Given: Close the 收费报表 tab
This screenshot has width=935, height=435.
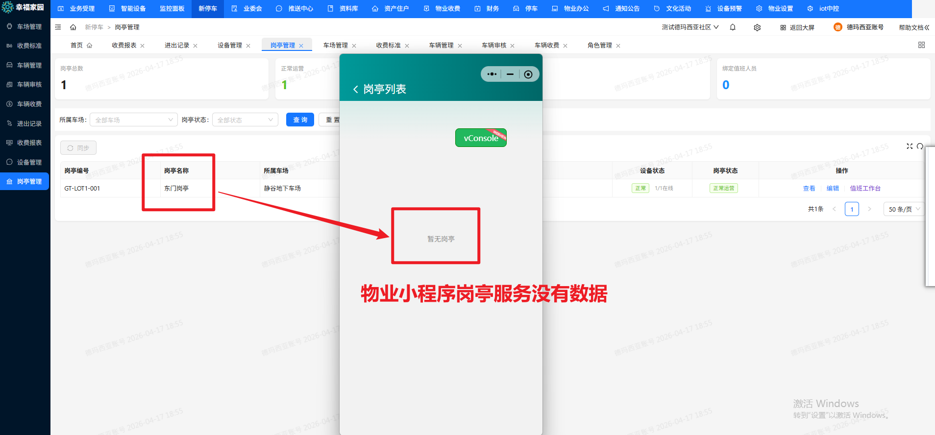Looking at the screenshot, I should click(x=143, y=46).
